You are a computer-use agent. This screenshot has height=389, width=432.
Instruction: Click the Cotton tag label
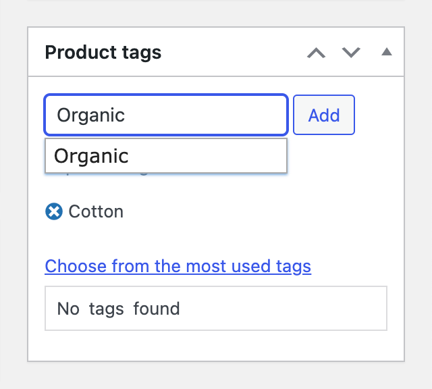(x=96, y=211)
